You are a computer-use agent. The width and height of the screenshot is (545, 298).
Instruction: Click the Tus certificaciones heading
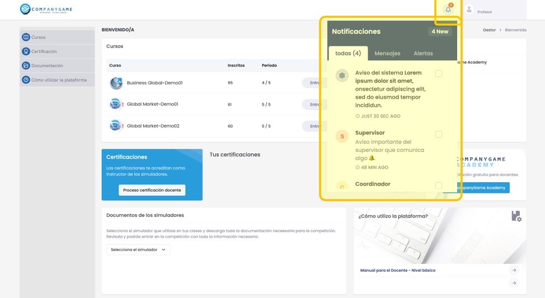point(235,154)
